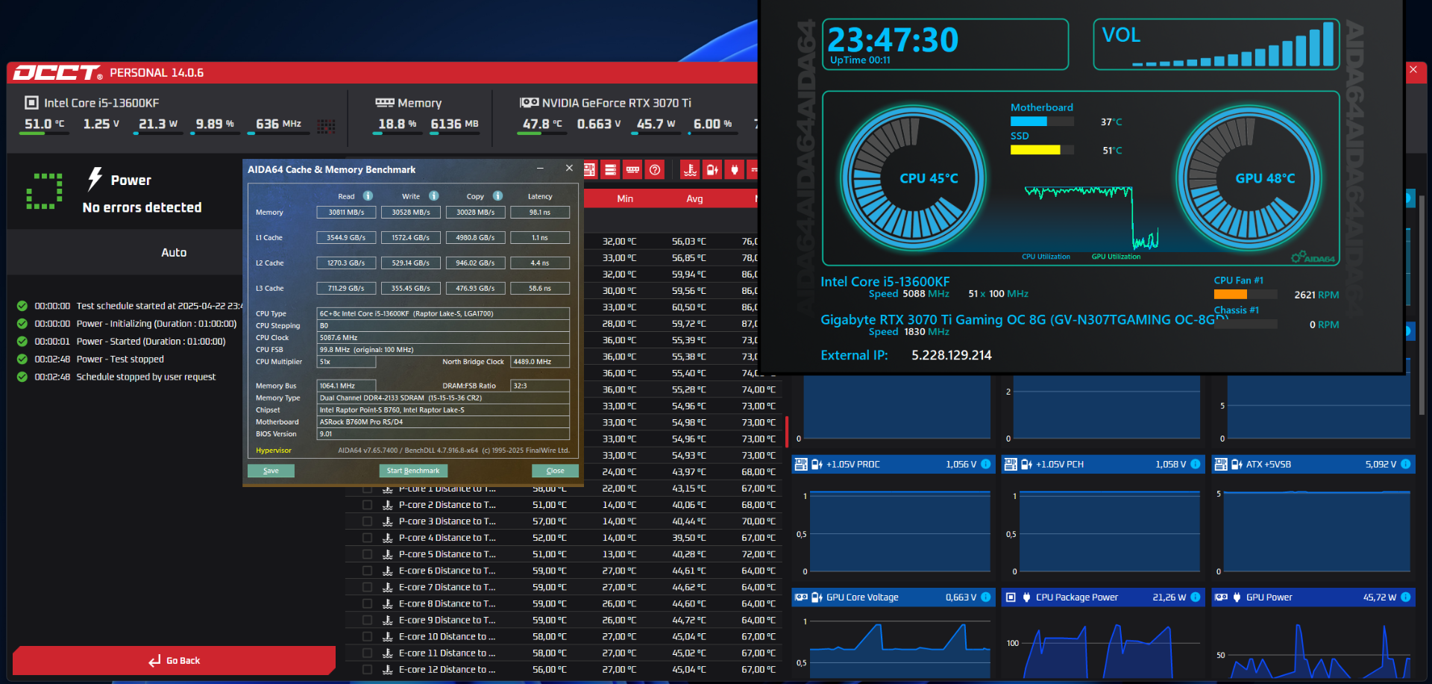This screenshot has width=1432, height=684.
Task: Click the plug icon on CPU Package Power header
Action: (x=1026, y=597)
